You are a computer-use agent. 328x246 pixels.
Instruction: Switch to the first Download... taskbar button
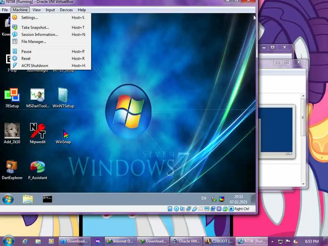pos(74,241)
